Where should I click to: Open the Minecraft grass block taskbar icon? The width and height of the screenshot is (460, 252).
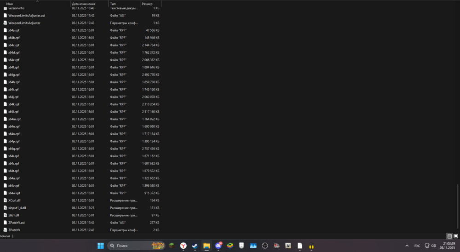(x=172, y=246)
